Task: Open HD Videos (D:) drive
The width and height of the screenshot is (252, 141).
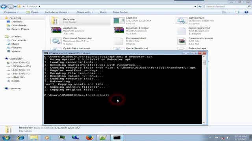Action: click(21, 66)
